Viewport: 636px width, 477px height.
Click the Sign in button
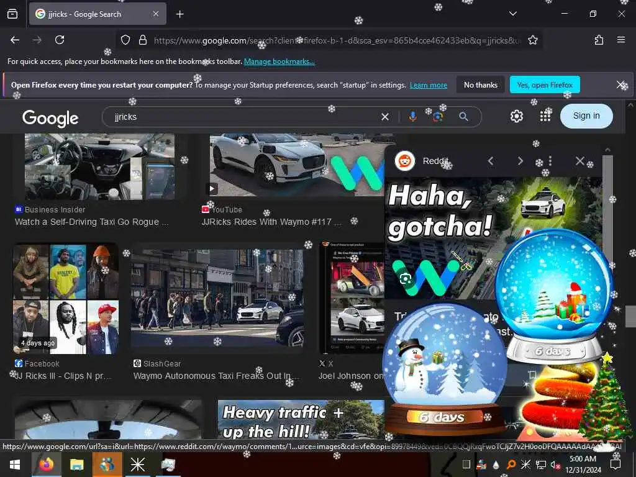coord(586,116)
